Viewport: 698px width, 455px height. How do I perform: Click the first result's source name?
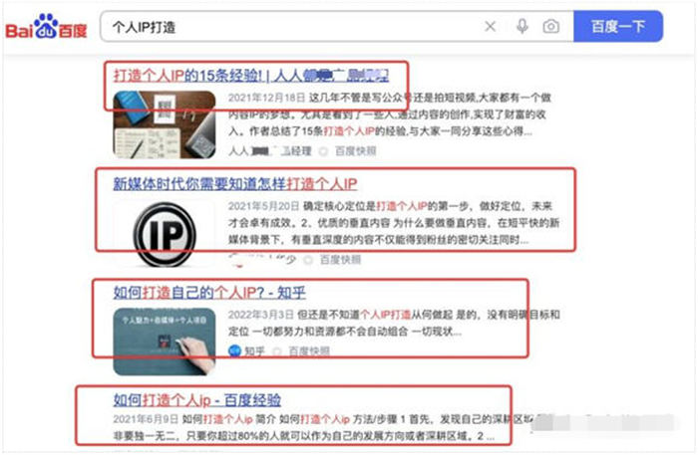point(270,151)
